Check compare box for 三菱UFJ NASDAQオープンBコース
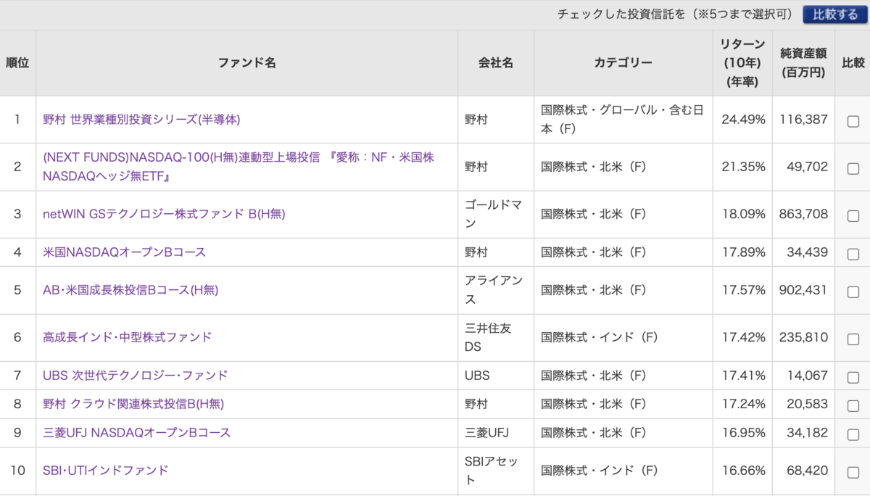The width and height of the screenshot is (870, 496). 853,434
